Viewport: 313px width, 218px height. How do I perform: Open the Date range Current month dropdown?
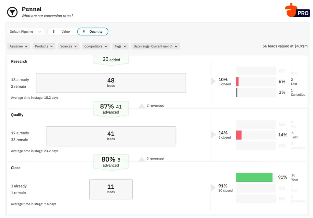click(155, 46)
